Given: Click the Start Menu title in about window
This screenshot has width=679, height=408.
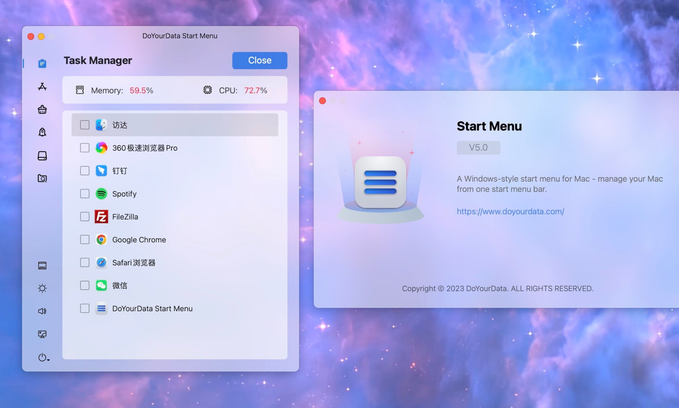Looking at the screenshot, I should coord(489,126).
